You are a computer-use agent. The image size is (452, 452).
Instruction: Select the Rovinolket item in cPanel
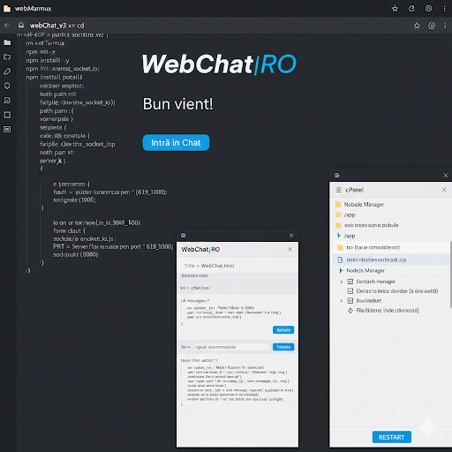click(369, 301)
